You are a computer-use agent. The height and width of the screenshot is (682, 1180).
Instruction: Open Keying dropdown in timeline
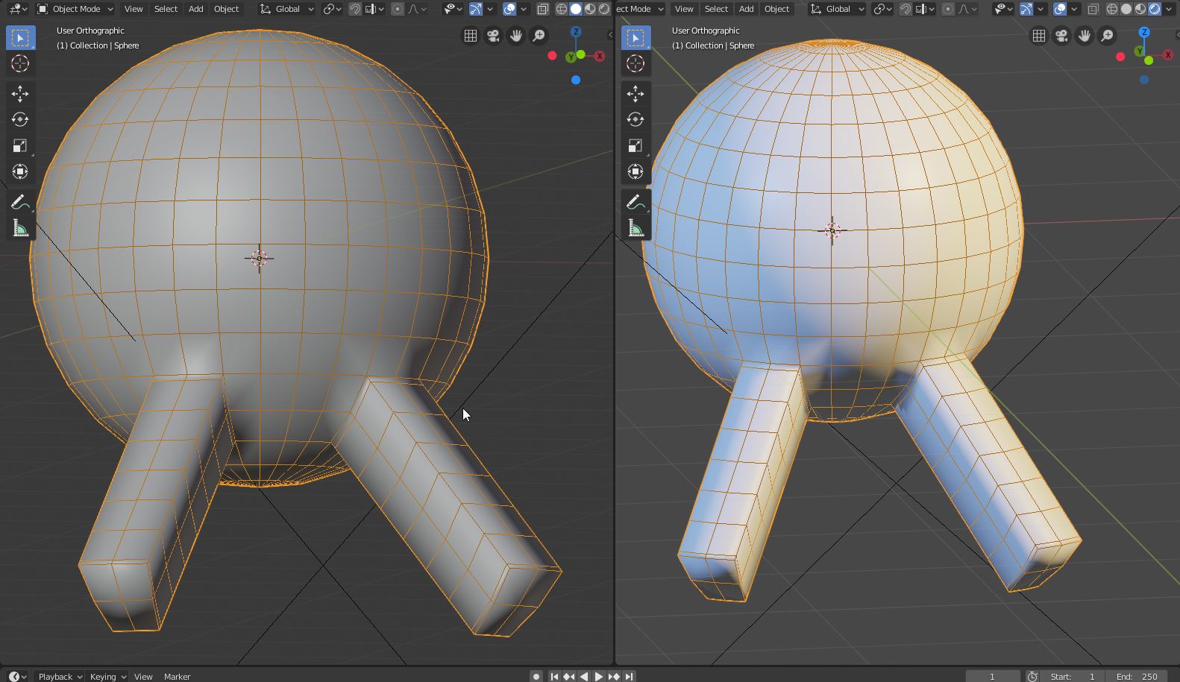pyautogui.click(x=107, y=676)
